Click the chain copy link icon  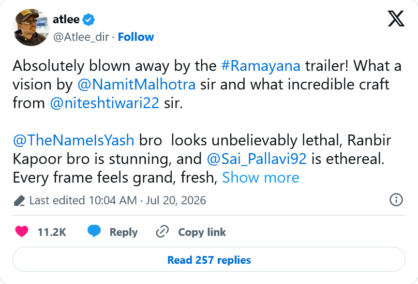pyautogui.click(x=162, y=231)
